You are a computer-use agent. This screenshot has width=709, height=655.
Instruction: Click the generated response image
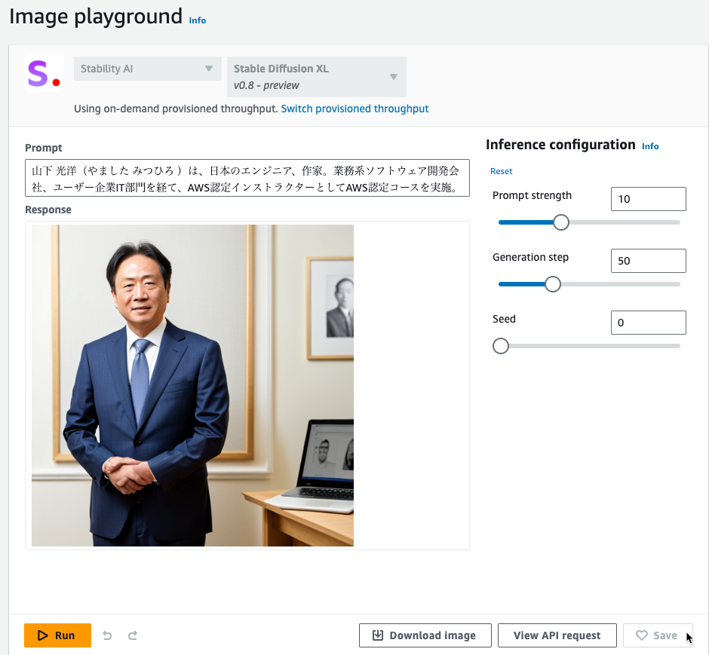pos(192,385)
